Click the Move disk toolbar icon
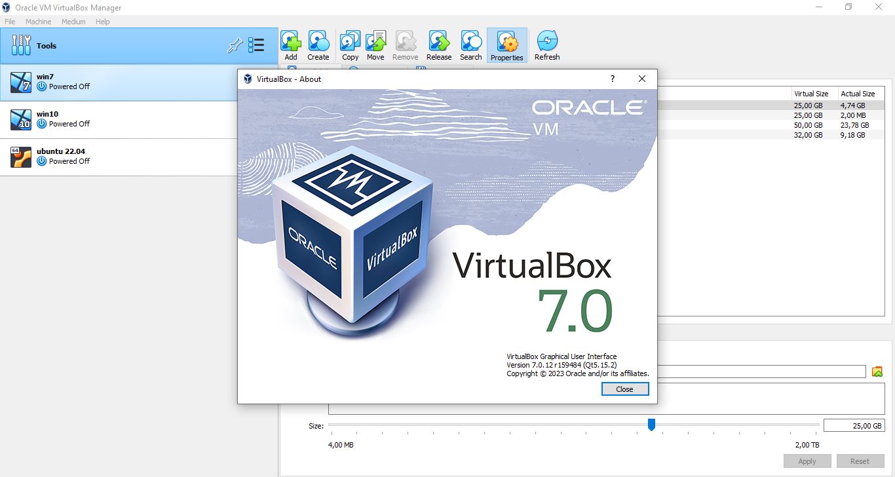This screenshot has height=477, width=895. (375, 46)
